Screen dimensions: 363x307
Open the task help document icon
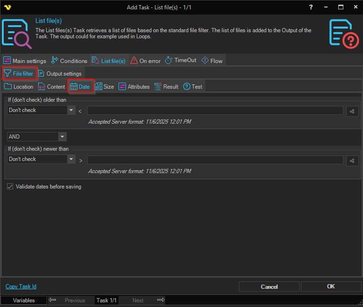(x=344, y=34)
